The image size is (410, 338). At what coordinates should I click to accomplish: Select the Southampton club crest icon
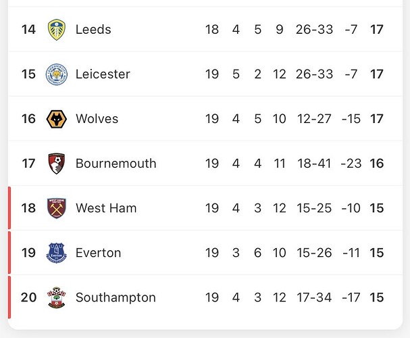click(x=56, y=297)
